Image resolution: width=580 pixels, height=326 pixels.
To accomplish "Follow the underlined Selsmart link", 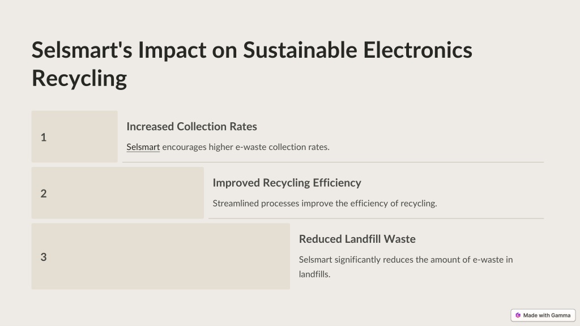I will point(143,147).
